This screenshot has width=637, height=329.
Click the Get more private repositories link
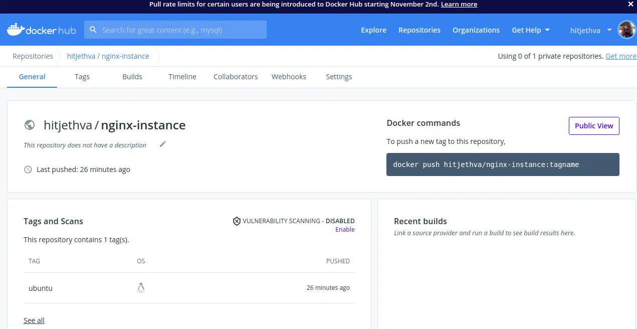point(620,56)
